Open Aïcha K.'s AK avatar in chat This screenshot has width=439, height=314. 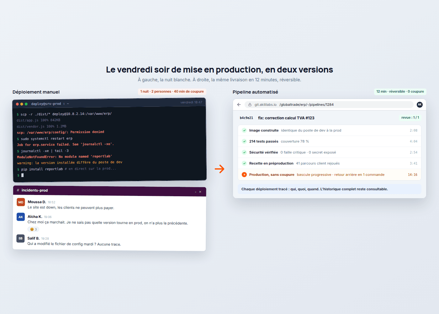click(x=21, y=217)
